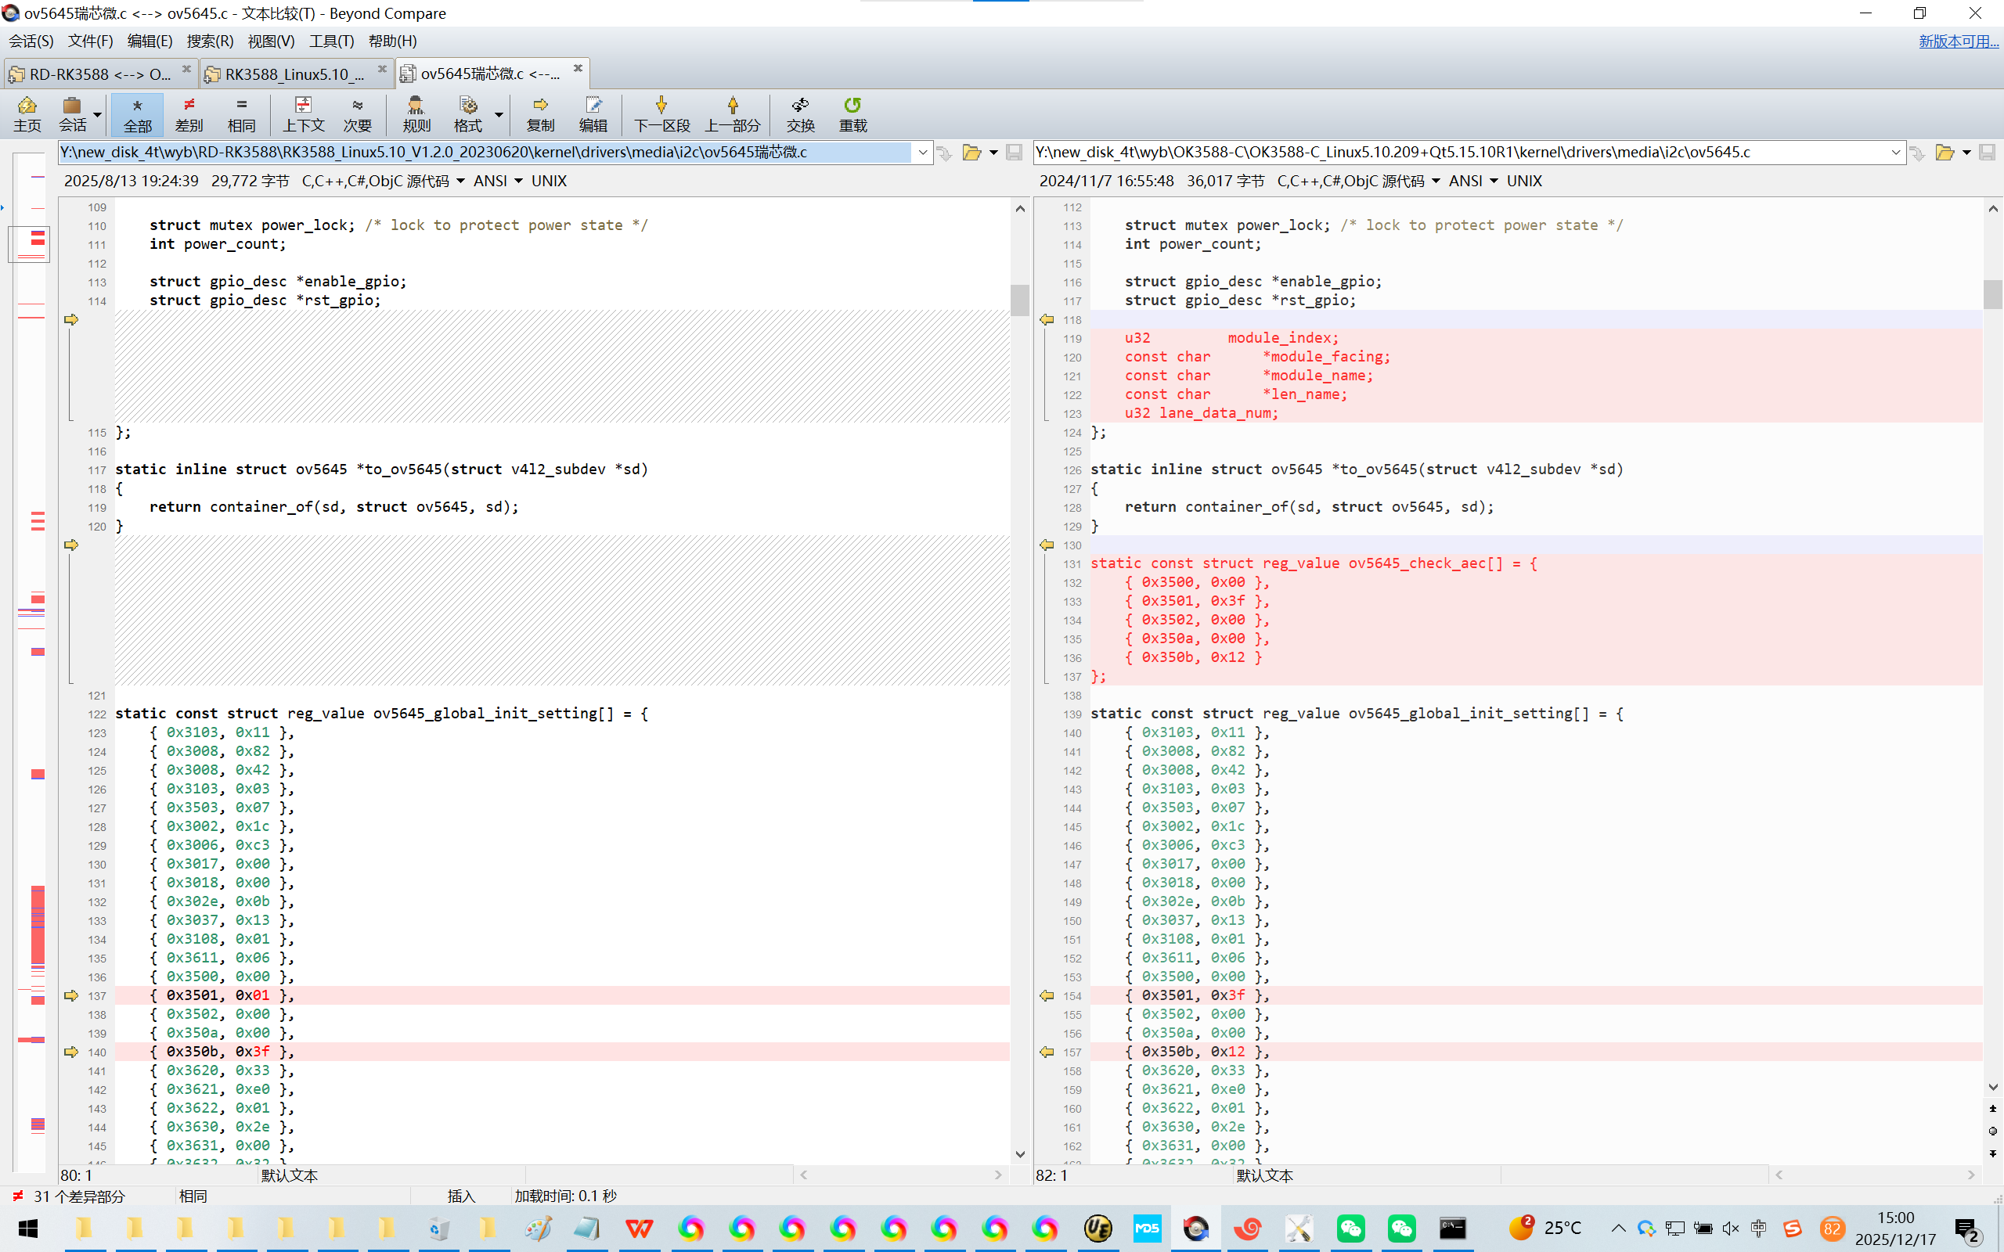
Task: Toggle Show Same (相同) filter
Action: coord(241,113)
